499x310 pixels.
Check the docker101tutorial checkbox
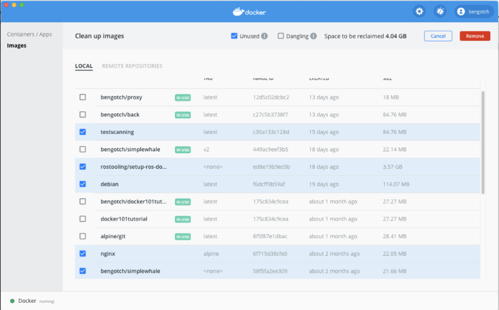point(83,219)
